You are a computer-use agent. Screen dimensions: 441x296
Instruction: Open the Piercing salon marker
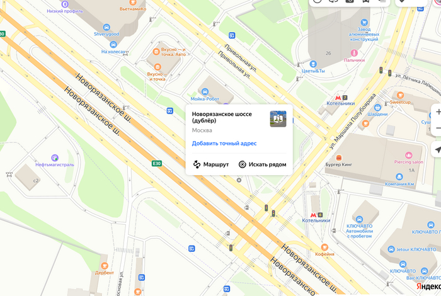point(408,155)
